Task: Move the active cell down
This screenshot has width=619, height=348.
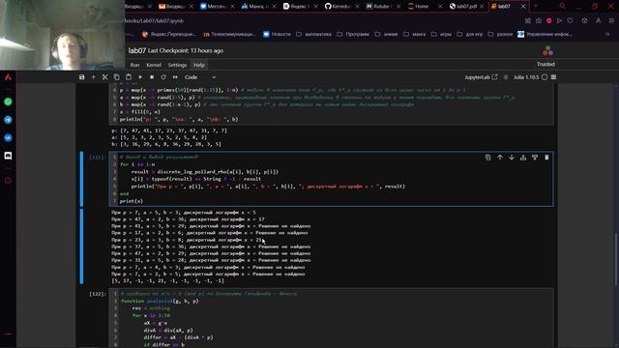Action: 512,158
